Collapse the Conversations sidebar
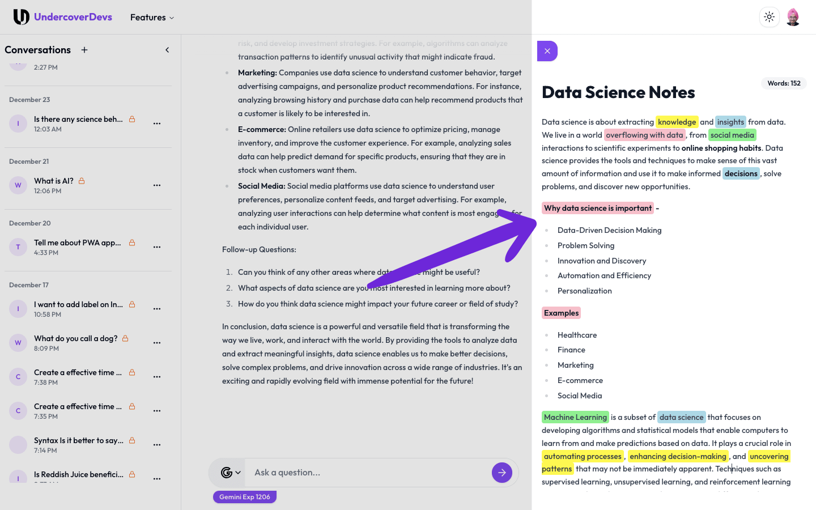The image size is (816, 510). (x=167, y=50)
